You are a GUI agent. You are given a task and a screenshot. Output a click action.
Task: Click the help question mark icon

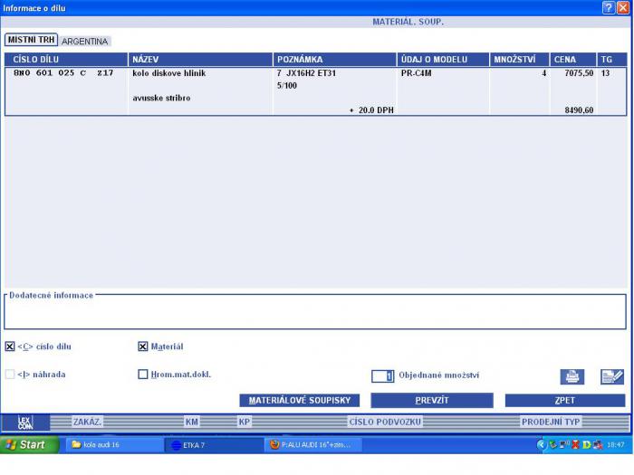click(x=609, y=7)
